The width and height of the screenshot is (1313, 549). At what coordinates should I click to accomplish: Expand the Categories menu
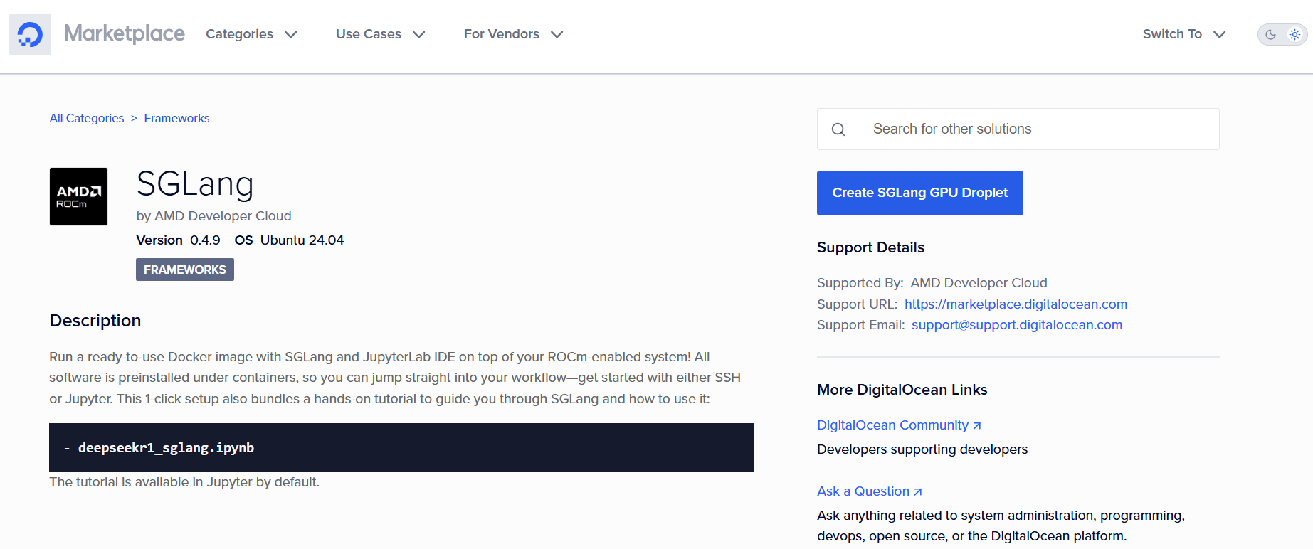251,34
